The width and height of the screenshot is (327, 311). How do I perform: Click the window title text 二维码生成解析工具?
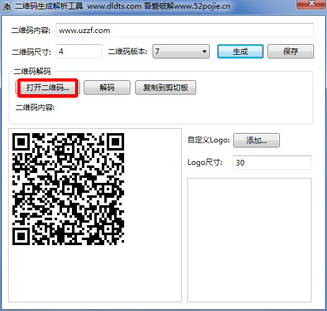coord(49,6)
